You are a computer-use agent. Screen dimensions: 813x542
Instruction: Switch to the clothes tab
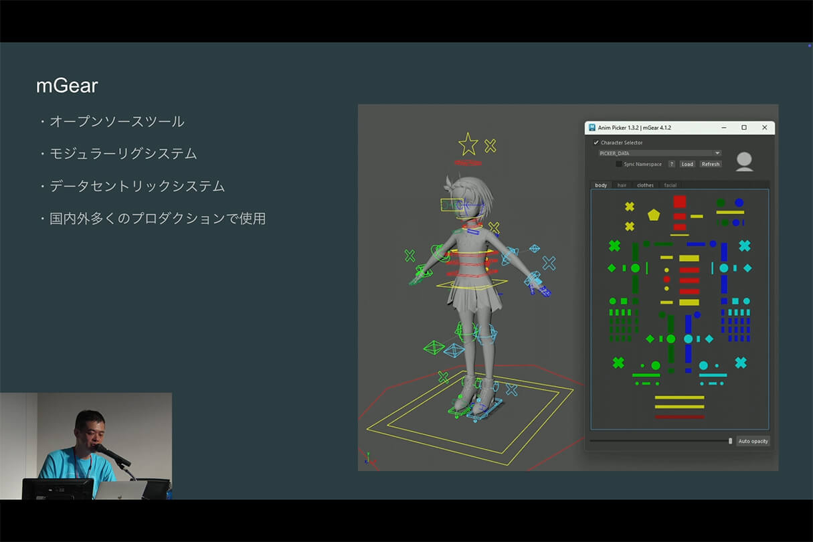click(x=645, y=185)
